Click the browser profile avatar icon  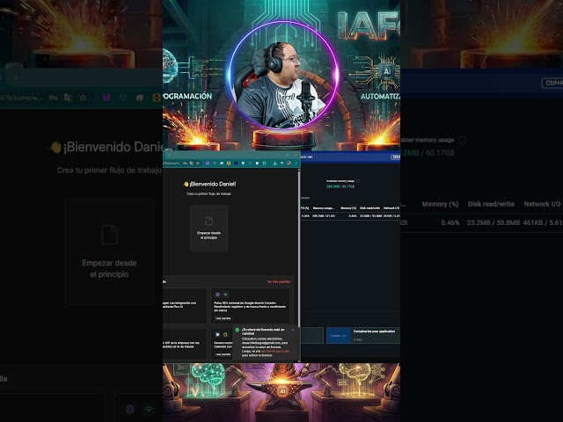click(x=289, y=164)
